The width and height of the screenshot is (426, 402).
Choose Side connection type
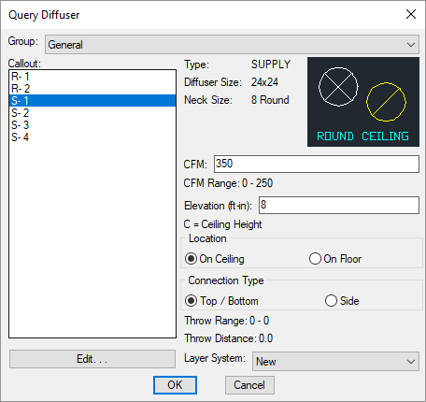point(342,301)
